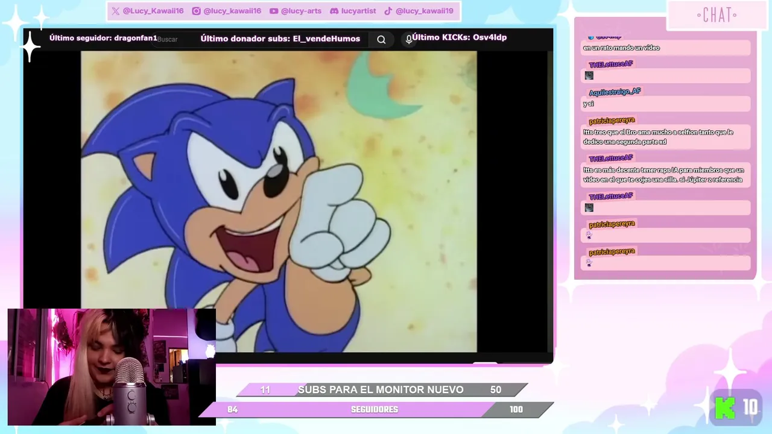Click the YouTube logo icon
Image resolution: width=772 pixels, height=434 pixels.
(x=274, y=11)
